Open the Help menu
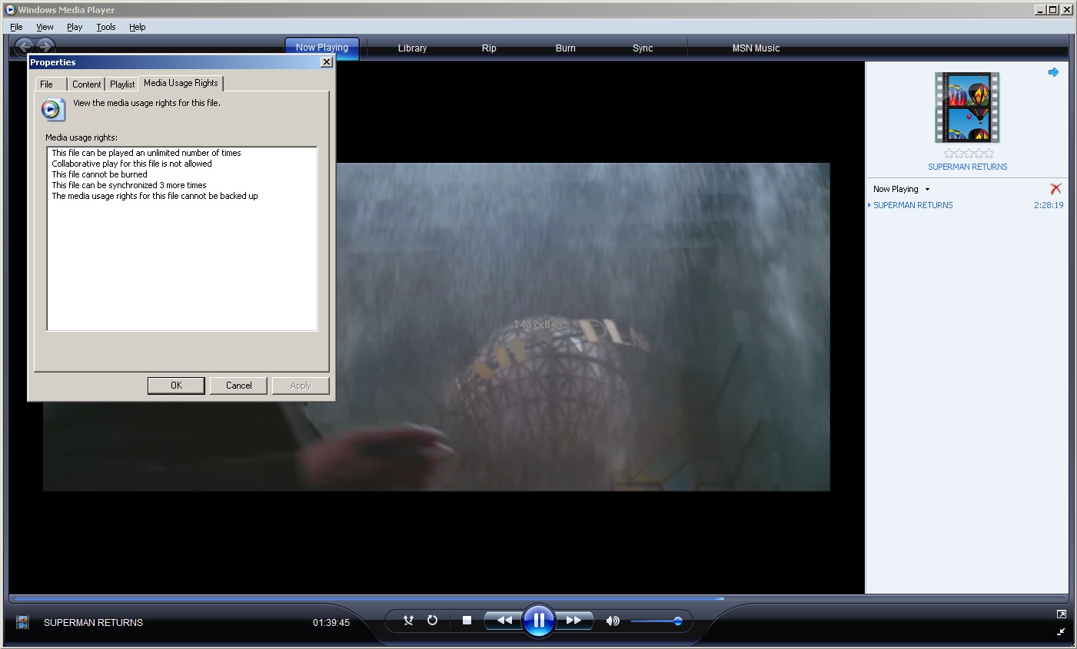This screenshot has width=1077, height=649. [138, 27]
